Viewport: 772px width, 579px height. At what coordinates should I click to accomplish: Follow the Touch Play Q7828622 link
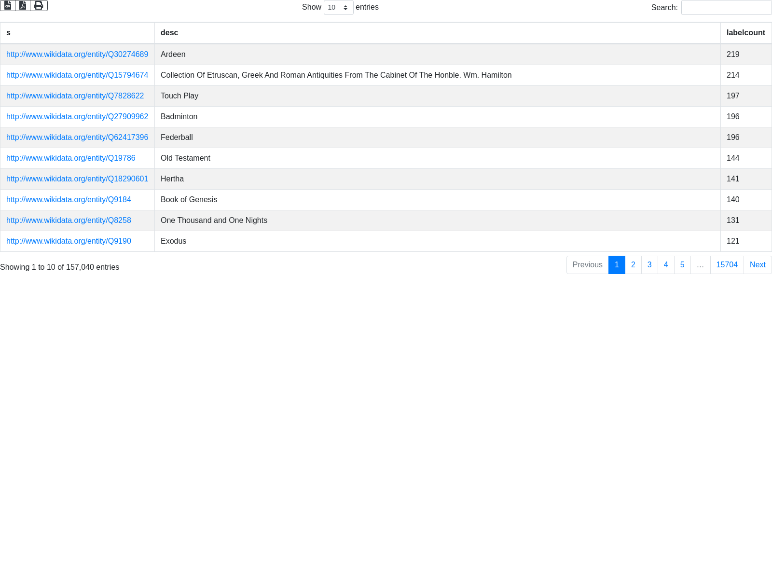[x=75, y=96]
